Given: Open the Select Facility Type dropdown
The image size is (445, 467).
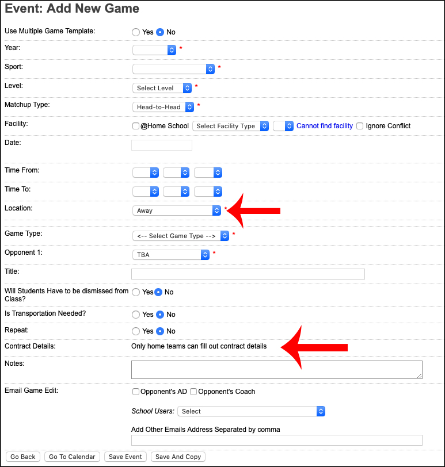Looking at the screenshot, I should click(231, 126).
